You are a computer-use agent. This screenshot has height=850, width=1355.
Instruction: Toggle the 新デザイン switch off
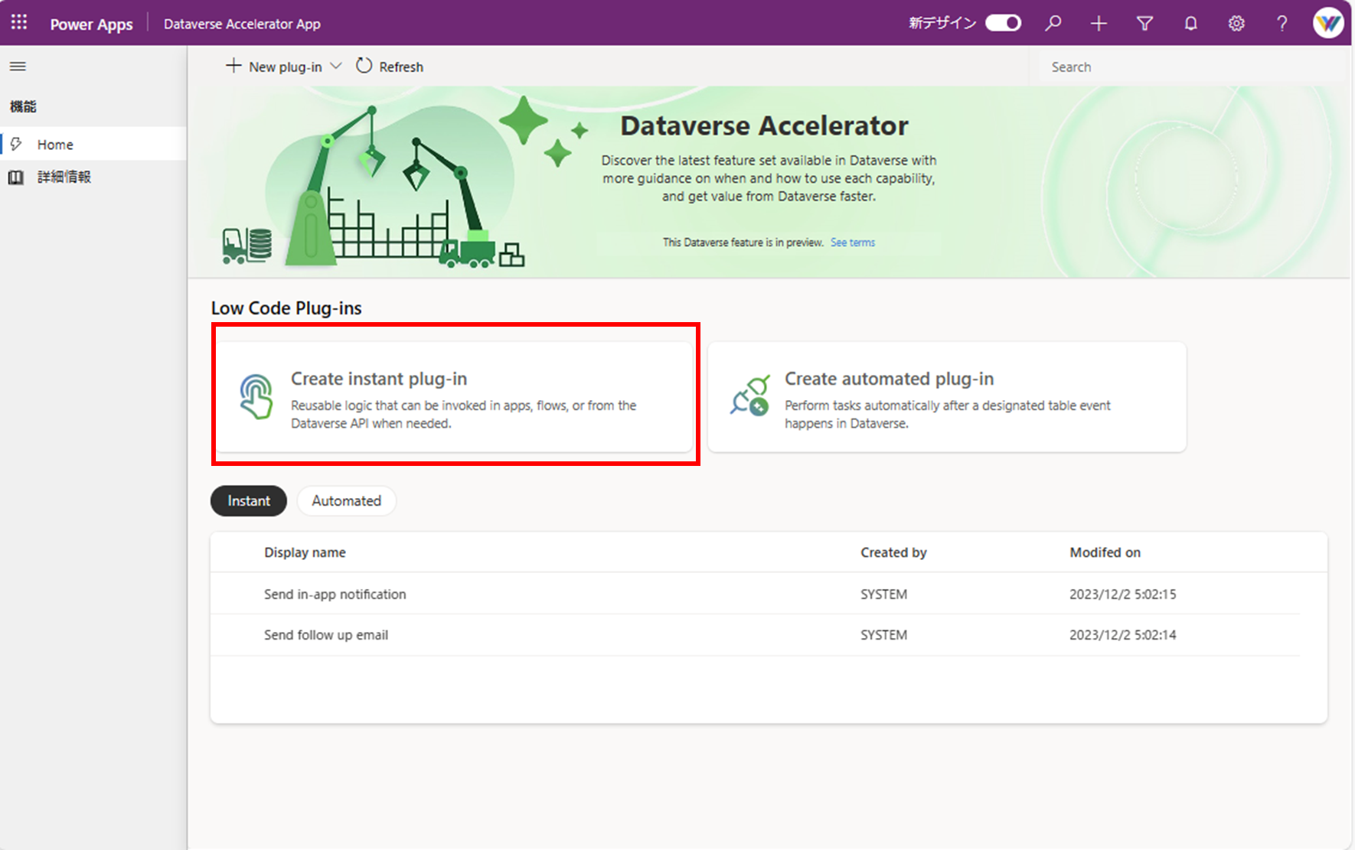point(1002,22)
